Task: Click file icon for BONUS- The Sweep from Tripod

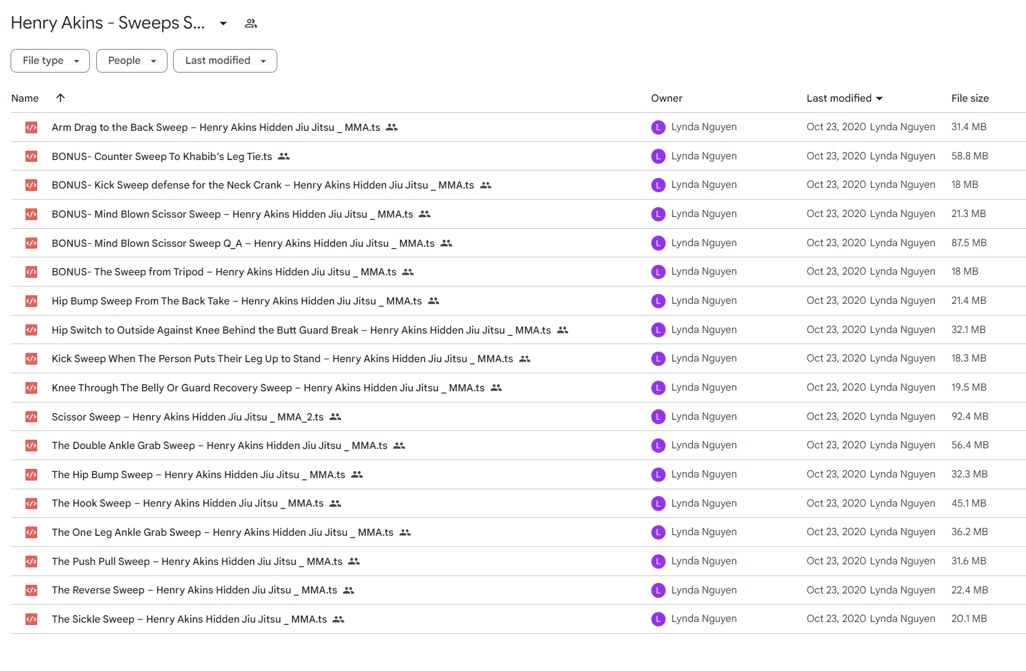Action: 31,272
